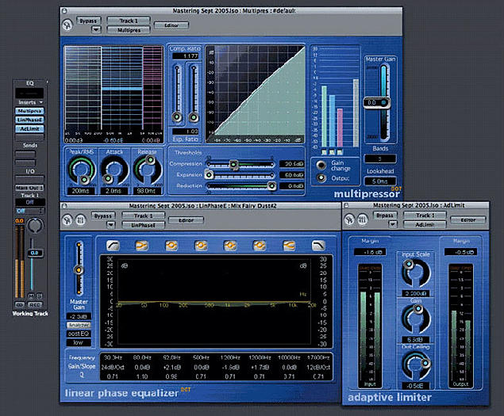The width and height of the screenshot is (504, 416).
Task: Click the link icon in Multipressor window header
Action: [x=67, y=25]
